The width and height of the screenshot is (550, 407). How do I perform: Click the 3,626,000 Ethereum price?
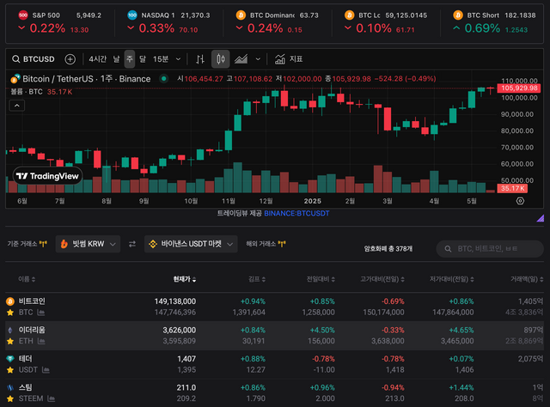180,330
